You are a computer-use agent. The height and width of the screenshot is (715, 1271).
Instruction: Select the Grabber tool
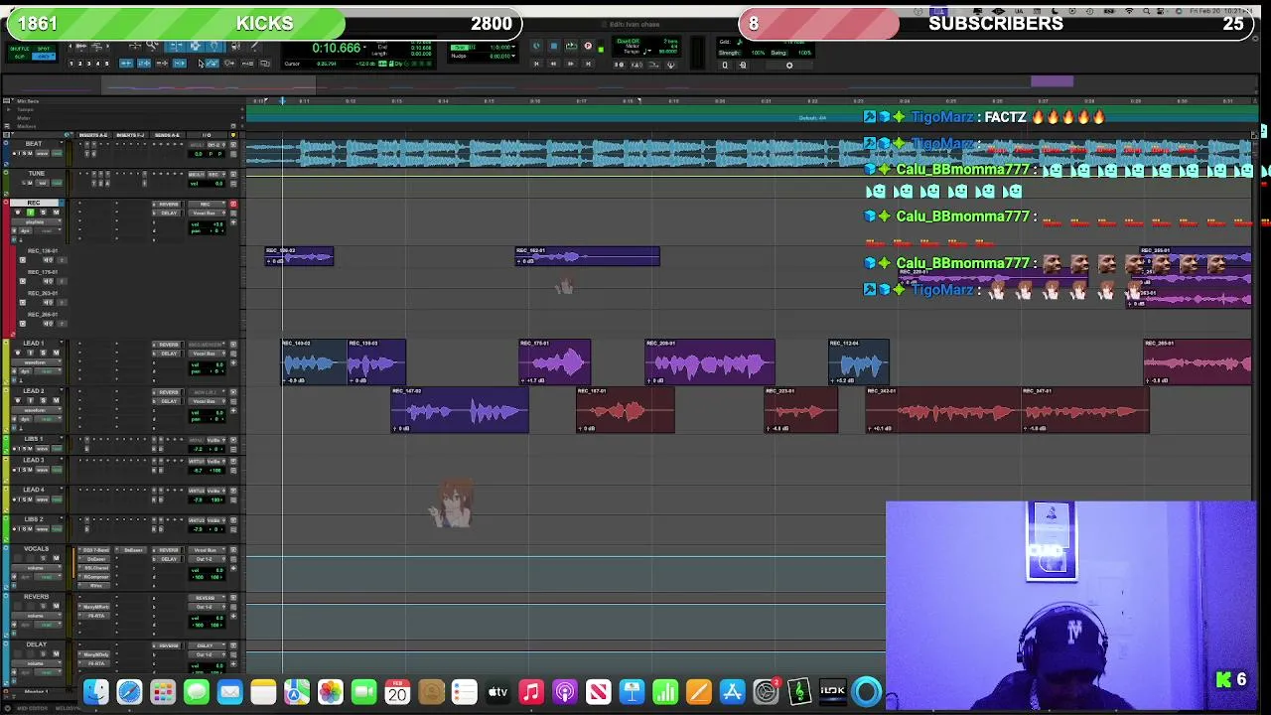(214, 46)
